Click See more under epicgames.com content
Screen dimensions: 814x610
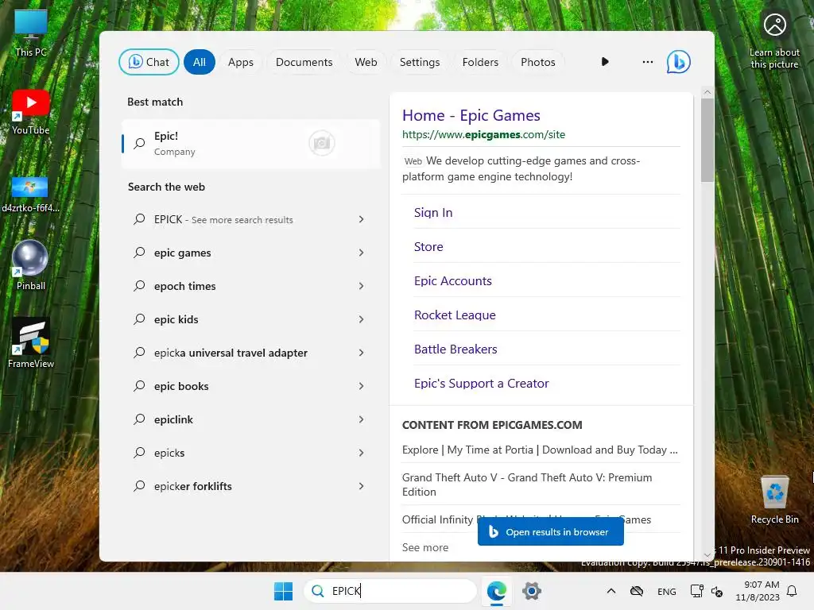click(424, 547)
